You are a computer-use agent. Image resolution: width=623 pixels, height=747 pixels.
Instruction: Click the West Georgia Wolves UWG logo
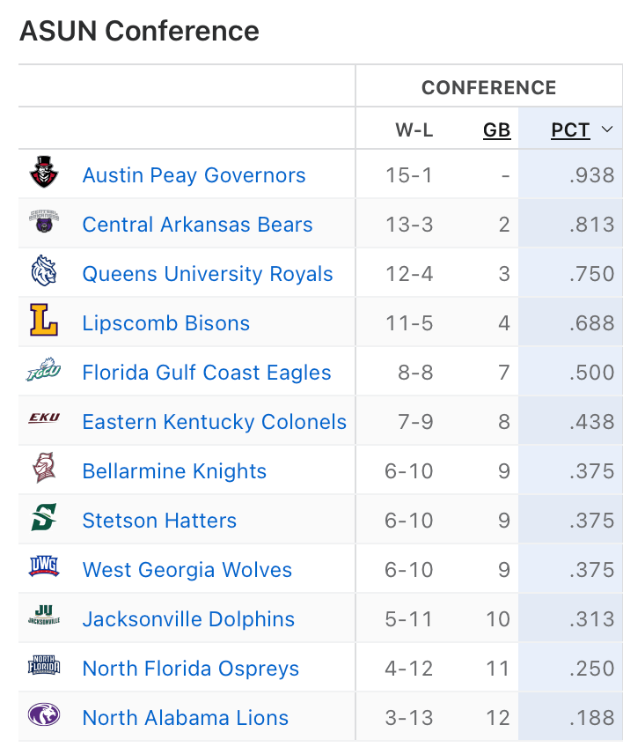click(43, 568)
